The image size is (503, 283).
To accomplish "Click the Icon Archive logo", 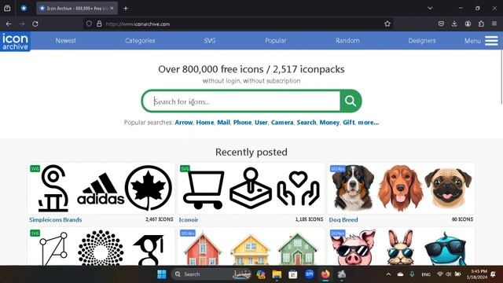I will tap(16, 41).
